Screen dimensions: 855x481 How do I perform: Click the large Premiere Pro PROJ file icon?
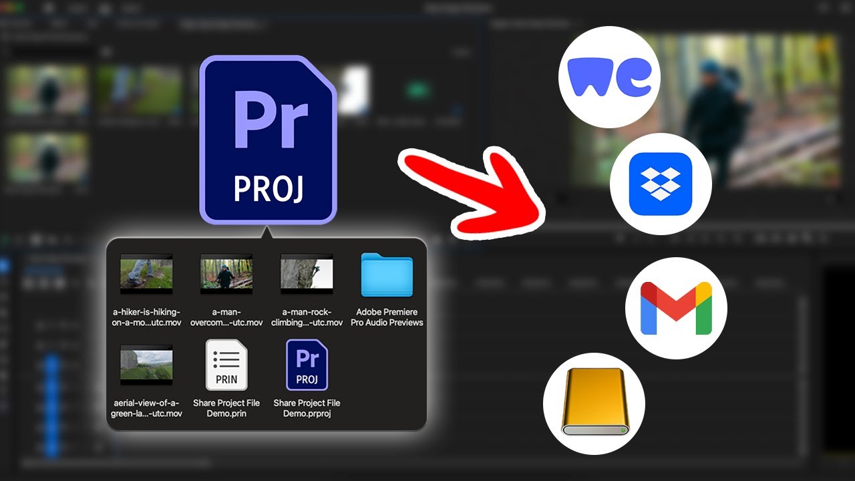[269, 140]
